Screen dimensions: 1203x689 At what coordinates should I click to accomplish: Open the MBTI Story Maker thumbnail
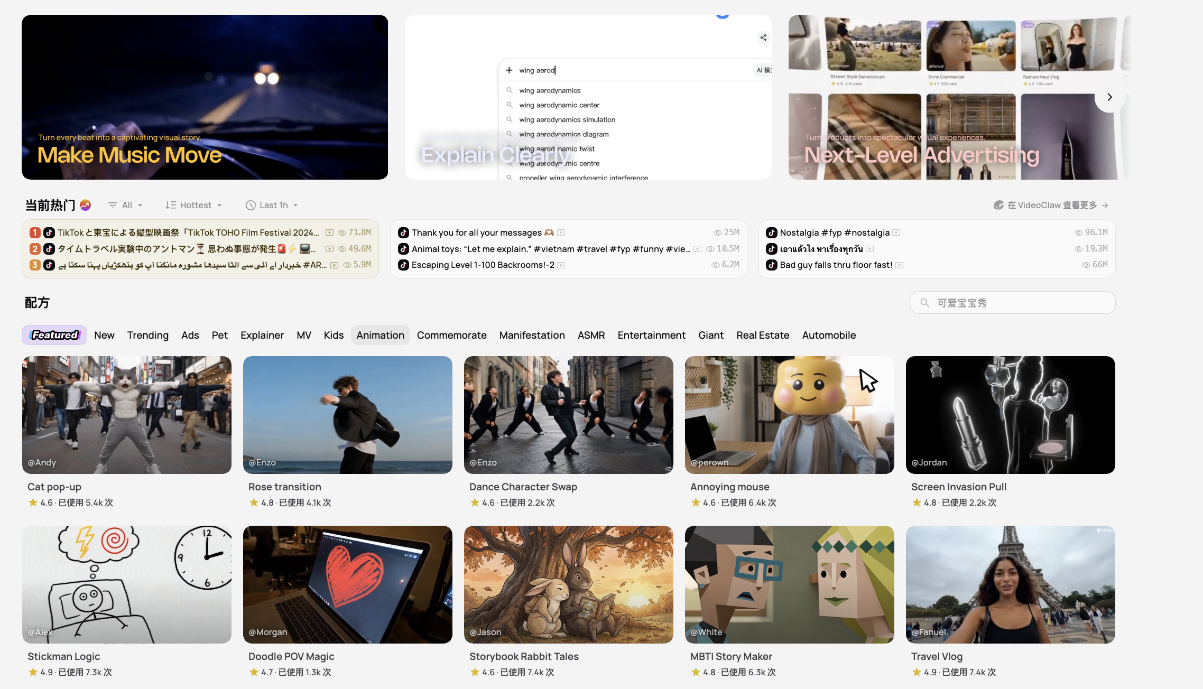click(790, 584)
